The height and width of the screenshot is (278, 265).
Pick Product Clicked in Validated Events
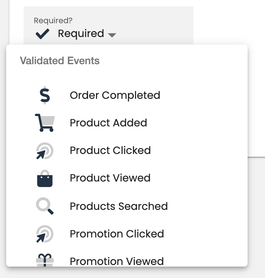tap(110, 150)
